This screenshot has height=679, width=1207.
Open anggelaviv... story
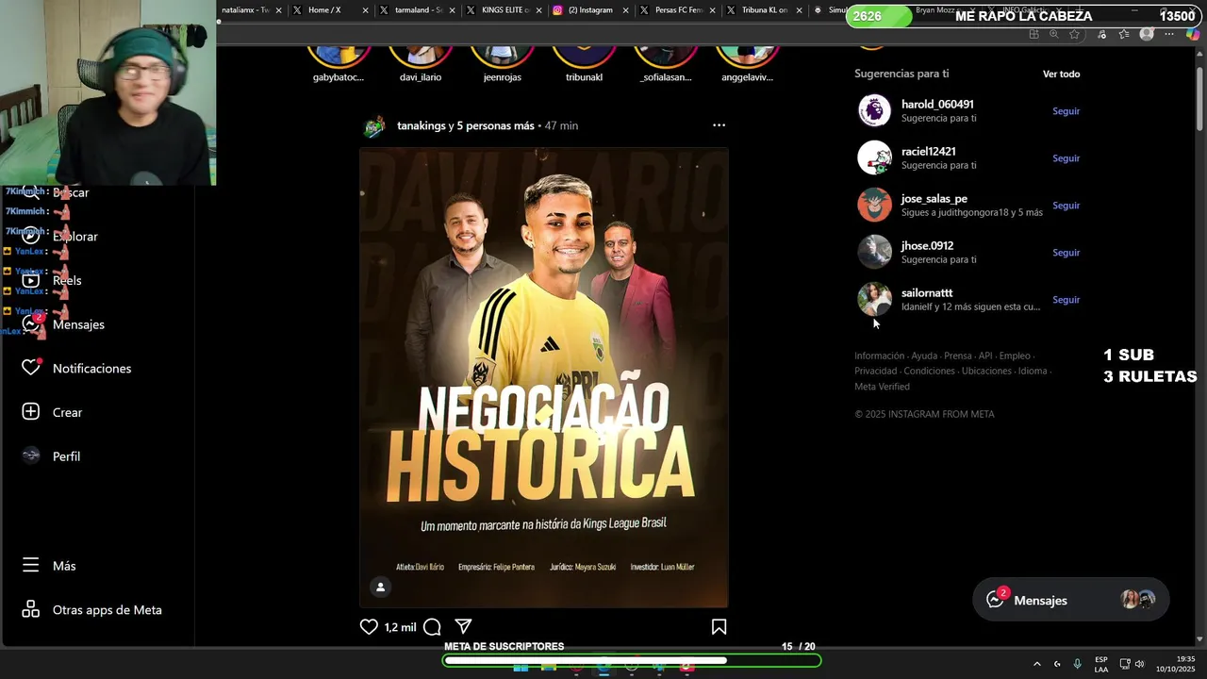click(x=747, y=60)
